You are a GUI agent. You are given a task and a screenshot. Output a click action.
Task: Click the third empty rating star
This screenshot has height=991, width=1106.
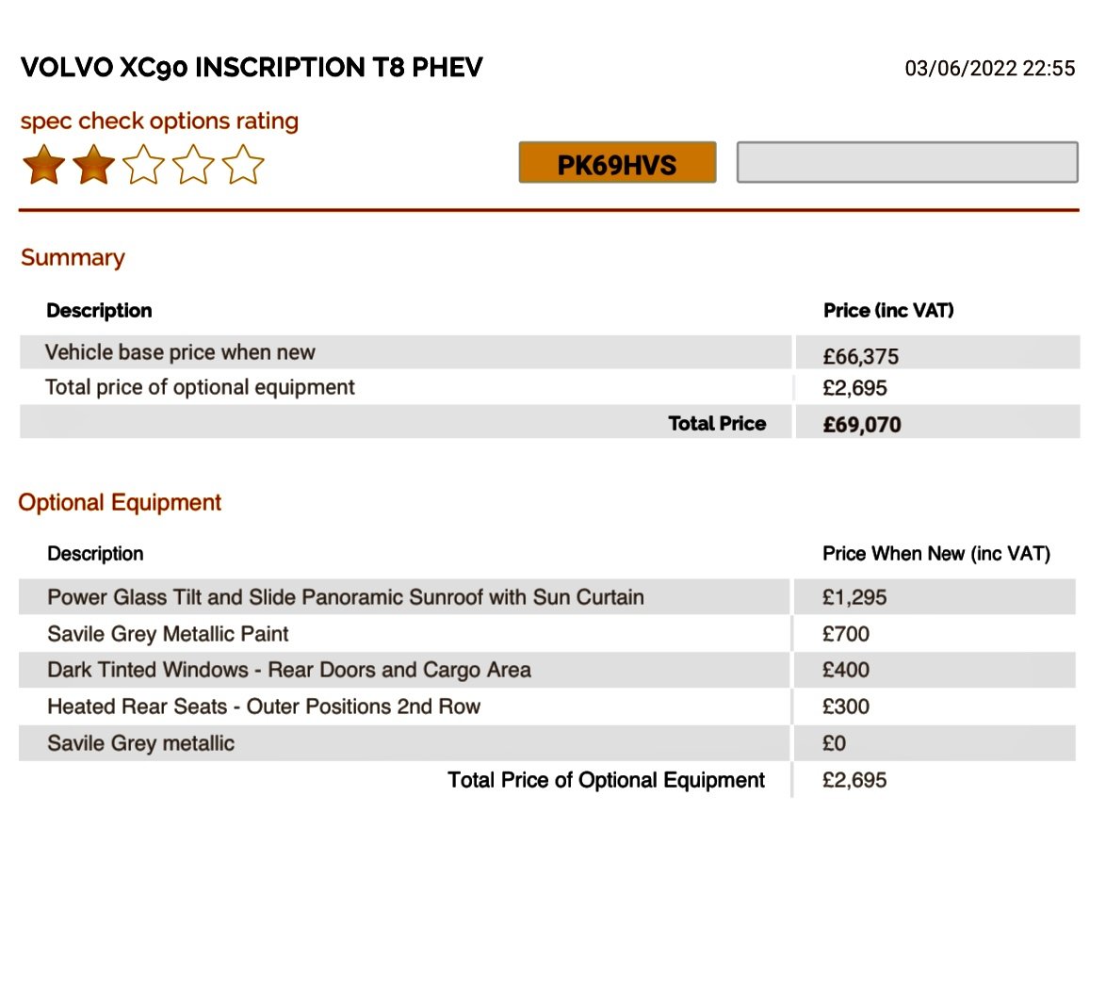pos(144,165)
